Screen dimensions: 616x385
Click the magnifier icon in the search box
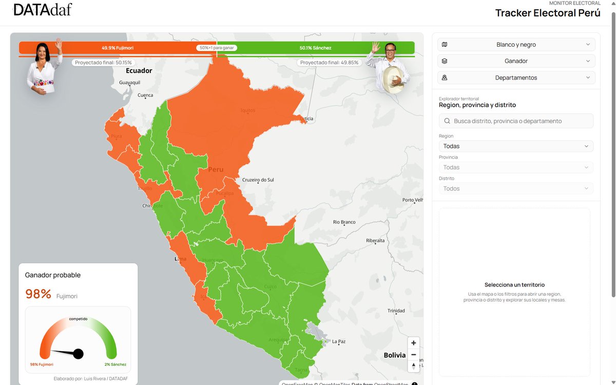pyautogui.click(x=447, y=121)
